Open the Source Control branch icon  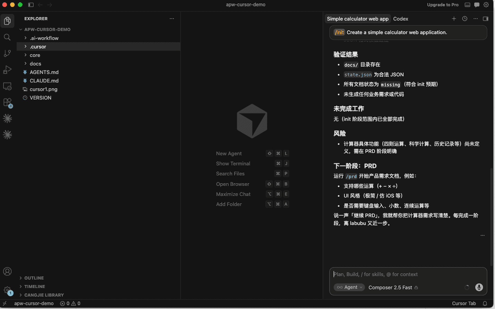tap(7, 53)
